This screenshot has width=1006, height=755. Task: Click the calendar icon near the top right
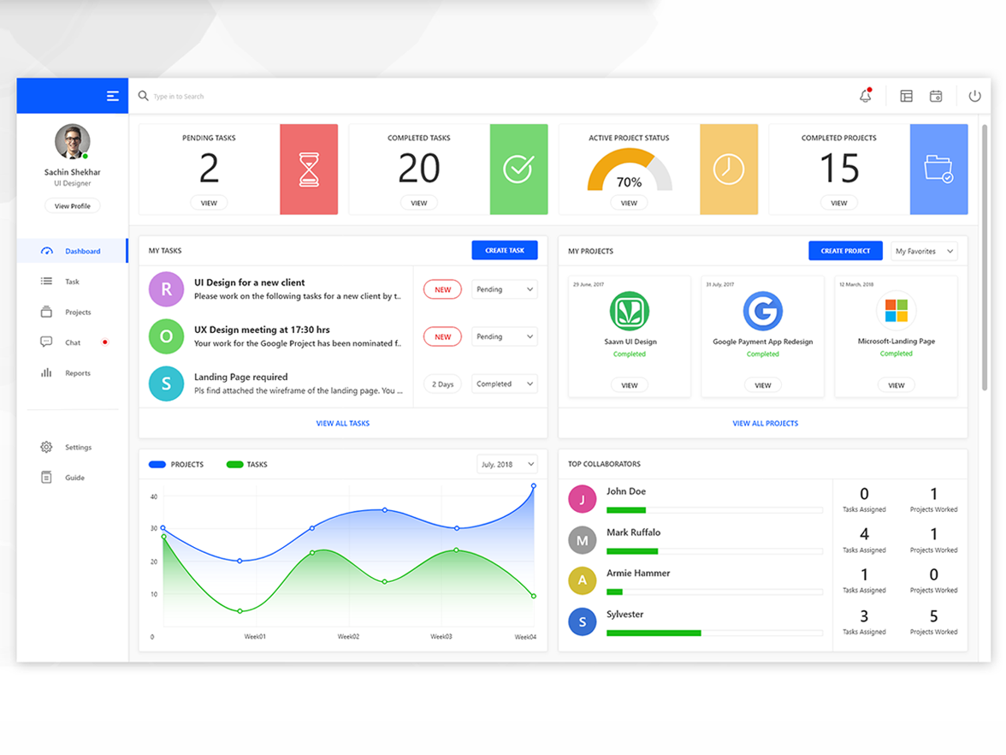936,96
